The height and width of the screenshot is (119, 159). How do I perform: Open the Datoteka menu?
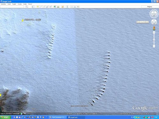pyautogui.click(x=3, y=4)
